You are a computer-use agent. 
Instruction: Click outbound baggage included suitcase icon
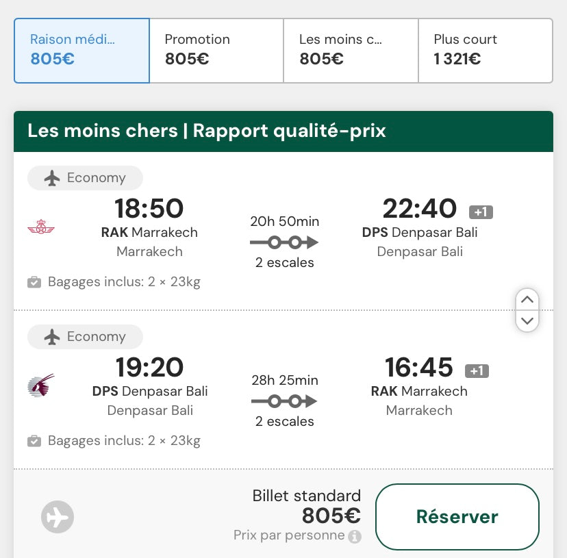tap(34, 282)
